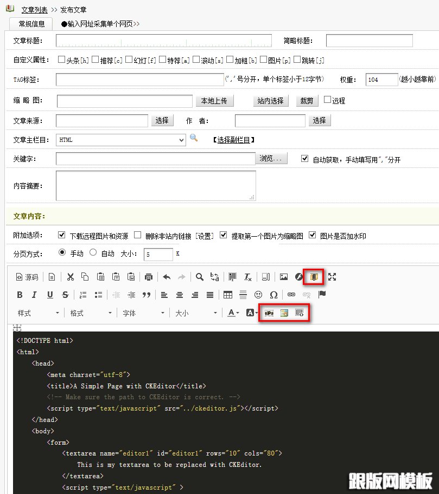The image size is (439, 494).
Task: Click the New Page document icon
Action: (52, 277)
